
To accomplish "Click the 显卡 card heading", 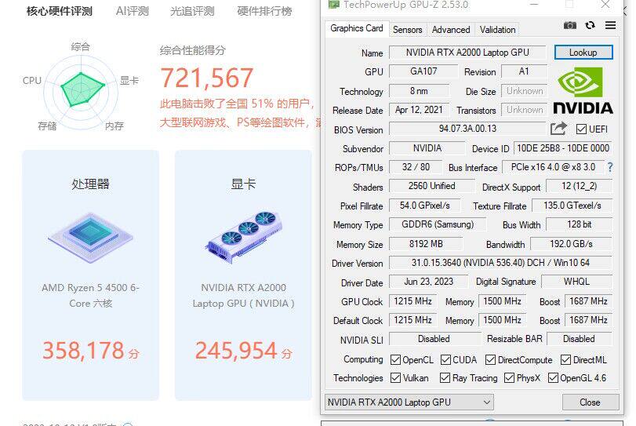I will (243, 184).
